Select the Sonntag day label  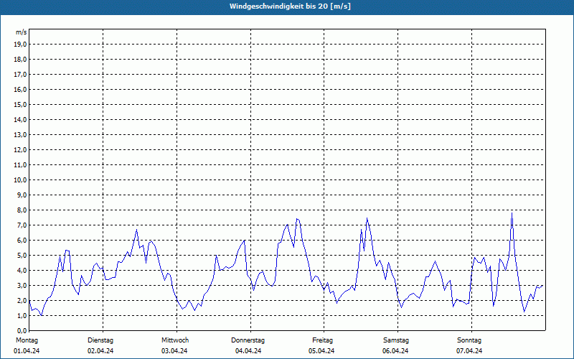point(469,340)
